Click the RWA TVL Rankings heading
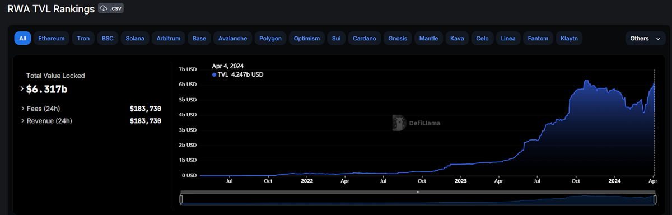 coord(51,8)
